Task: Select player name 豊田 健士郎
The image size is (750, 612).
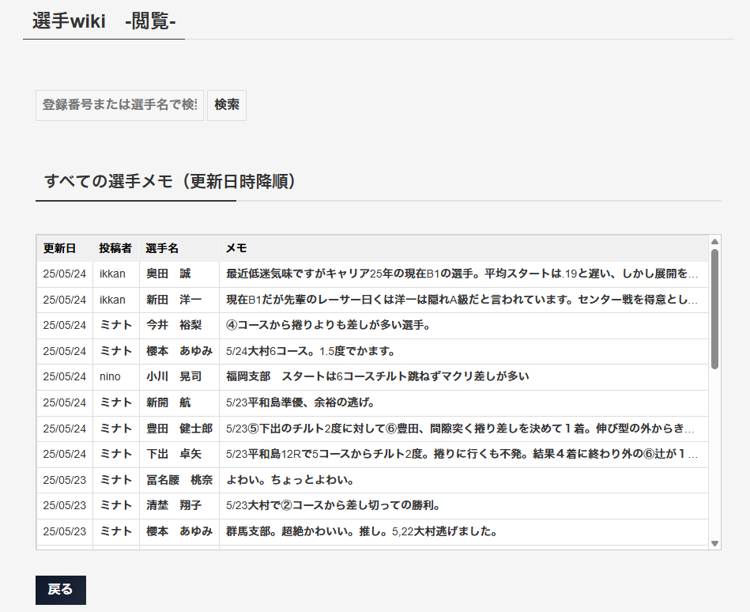Action: coord(179,429)
